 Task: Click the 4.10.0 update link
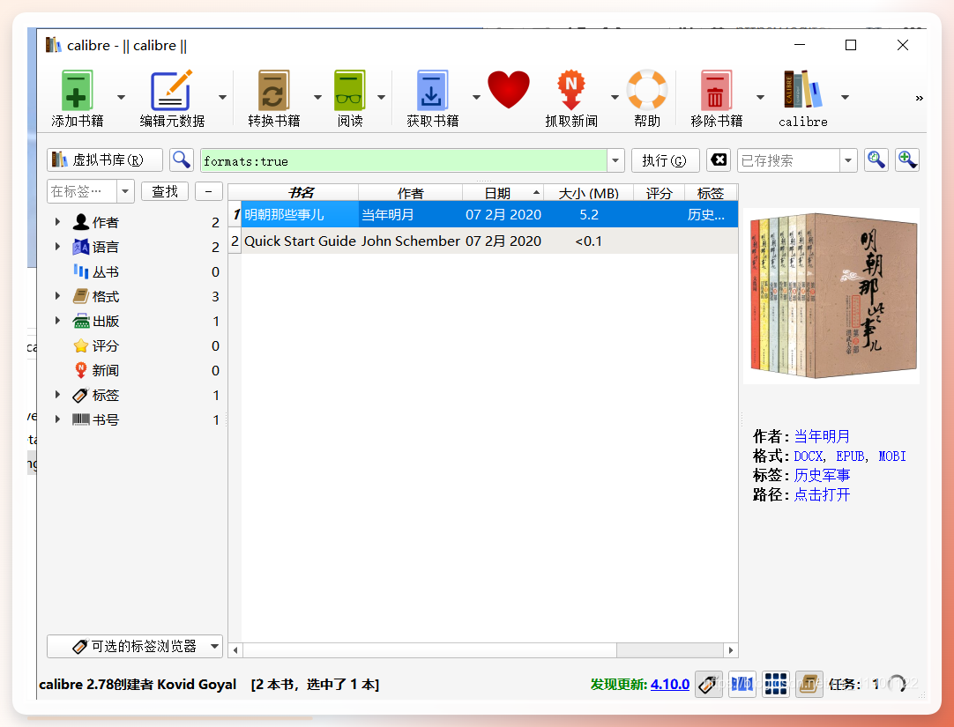coord(670,684)
